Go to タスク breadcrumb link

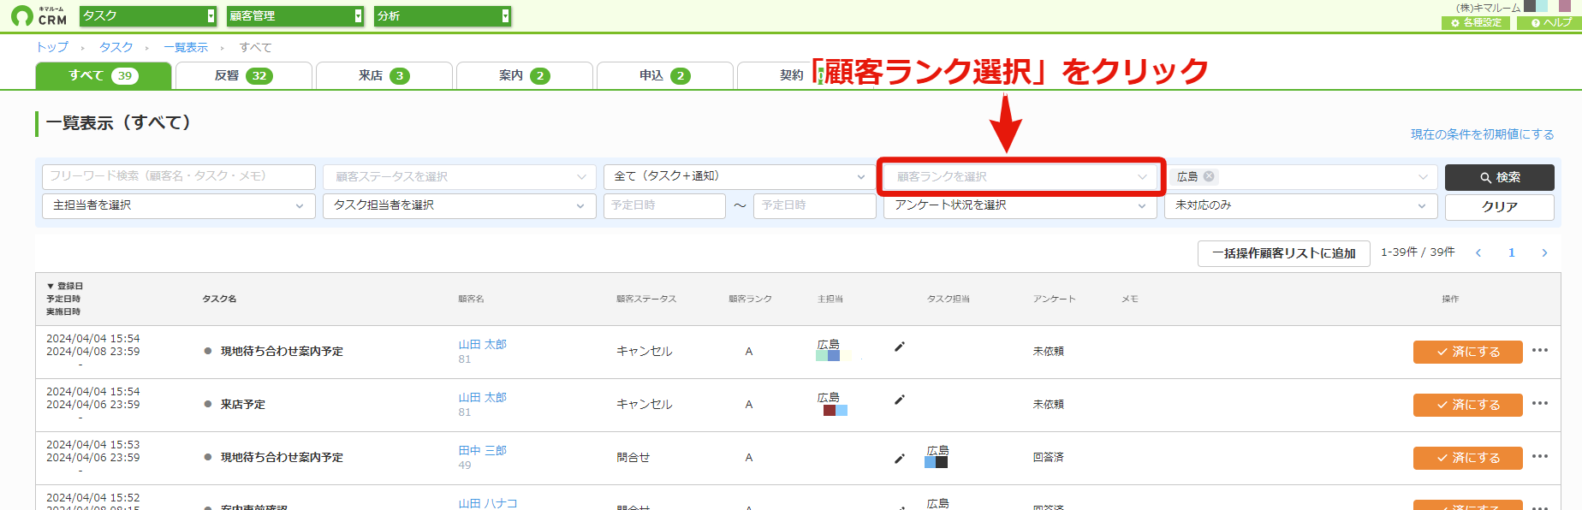116,47
